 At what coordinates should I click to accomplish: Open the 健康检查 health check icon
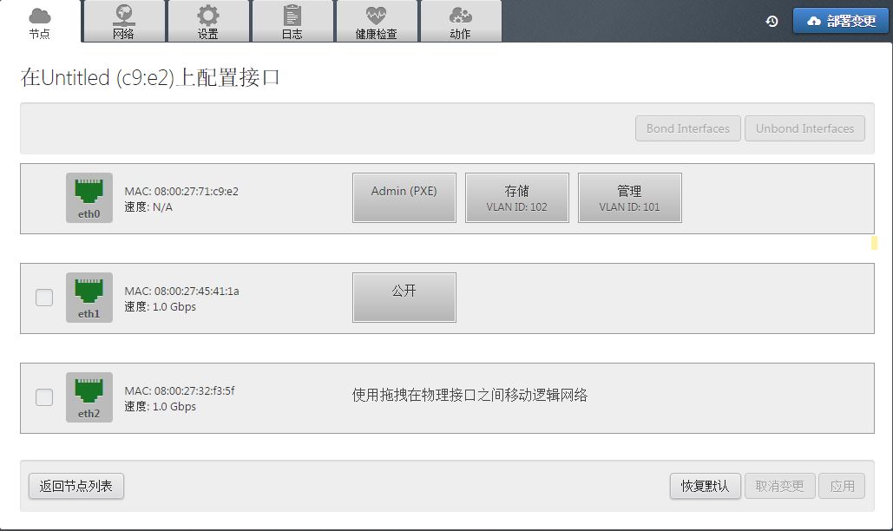coord(377,21)
